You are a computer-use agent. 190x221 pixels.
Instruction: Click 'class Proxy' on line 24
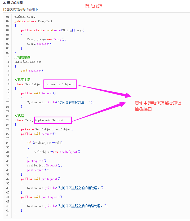pos(24,120)
